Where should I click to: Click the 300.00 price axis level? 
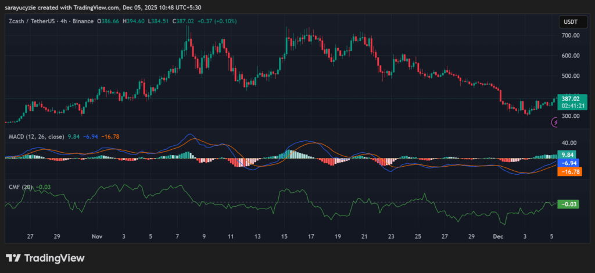tap(571, 116)
